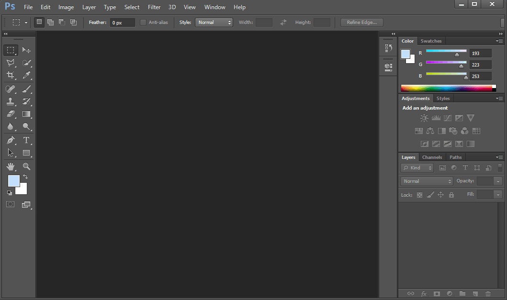Open the Adjustments panel flyout menu
Viewport: 507px width, 300px height.
pyautogui.click(x=499, y=98)
